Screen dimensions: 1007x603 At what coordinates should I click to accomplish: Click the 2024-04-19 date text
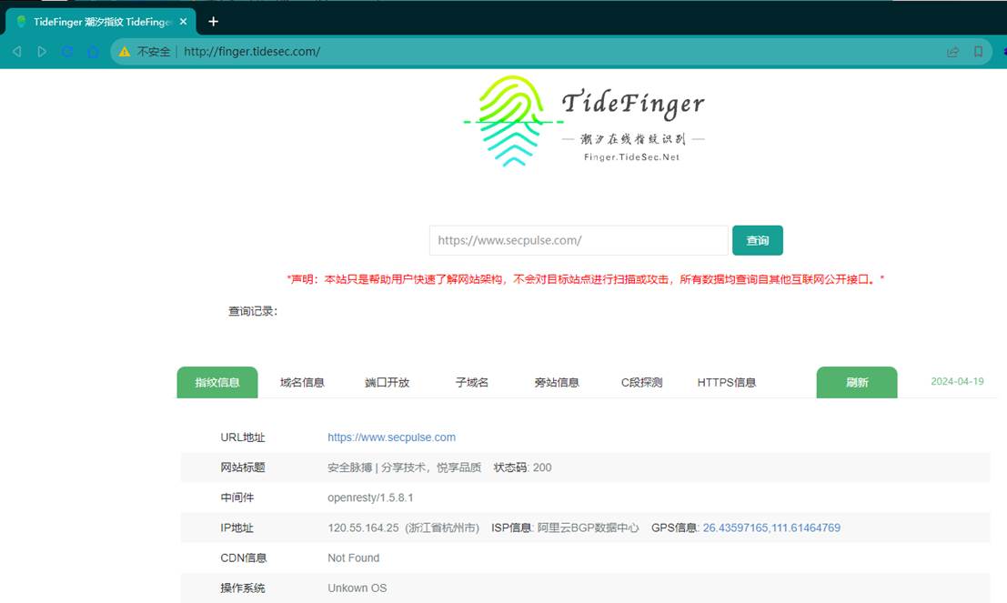tap(957, 381)
